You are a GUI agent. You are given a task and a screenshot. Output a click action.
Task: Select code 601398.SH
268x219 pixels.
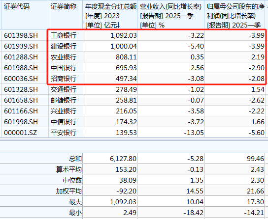coord(21,35)
